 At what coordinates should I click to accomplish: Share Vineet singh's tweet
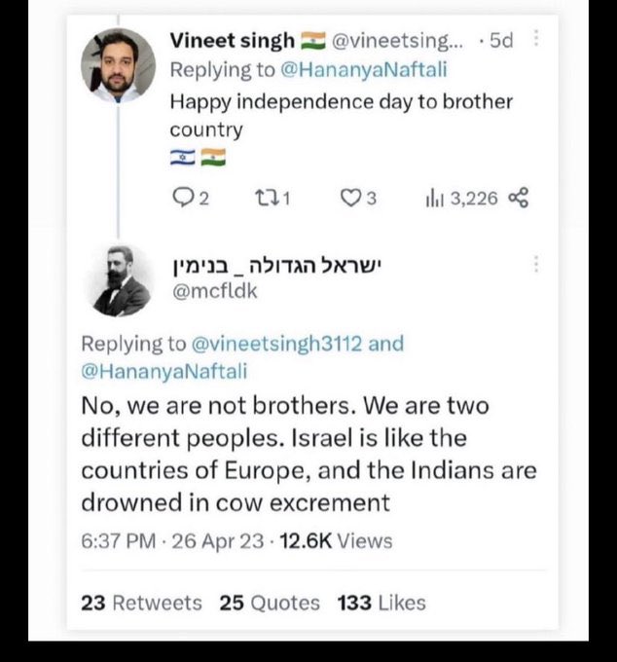[519, 198]
